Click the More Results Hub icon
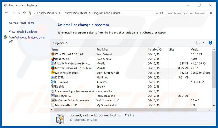 53,73
